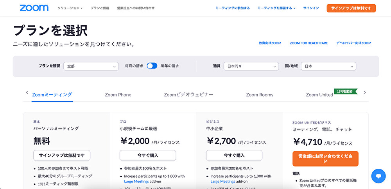Click 参加者最大300名をホスト text
This screenshot has width=391, height=189.
231,168
